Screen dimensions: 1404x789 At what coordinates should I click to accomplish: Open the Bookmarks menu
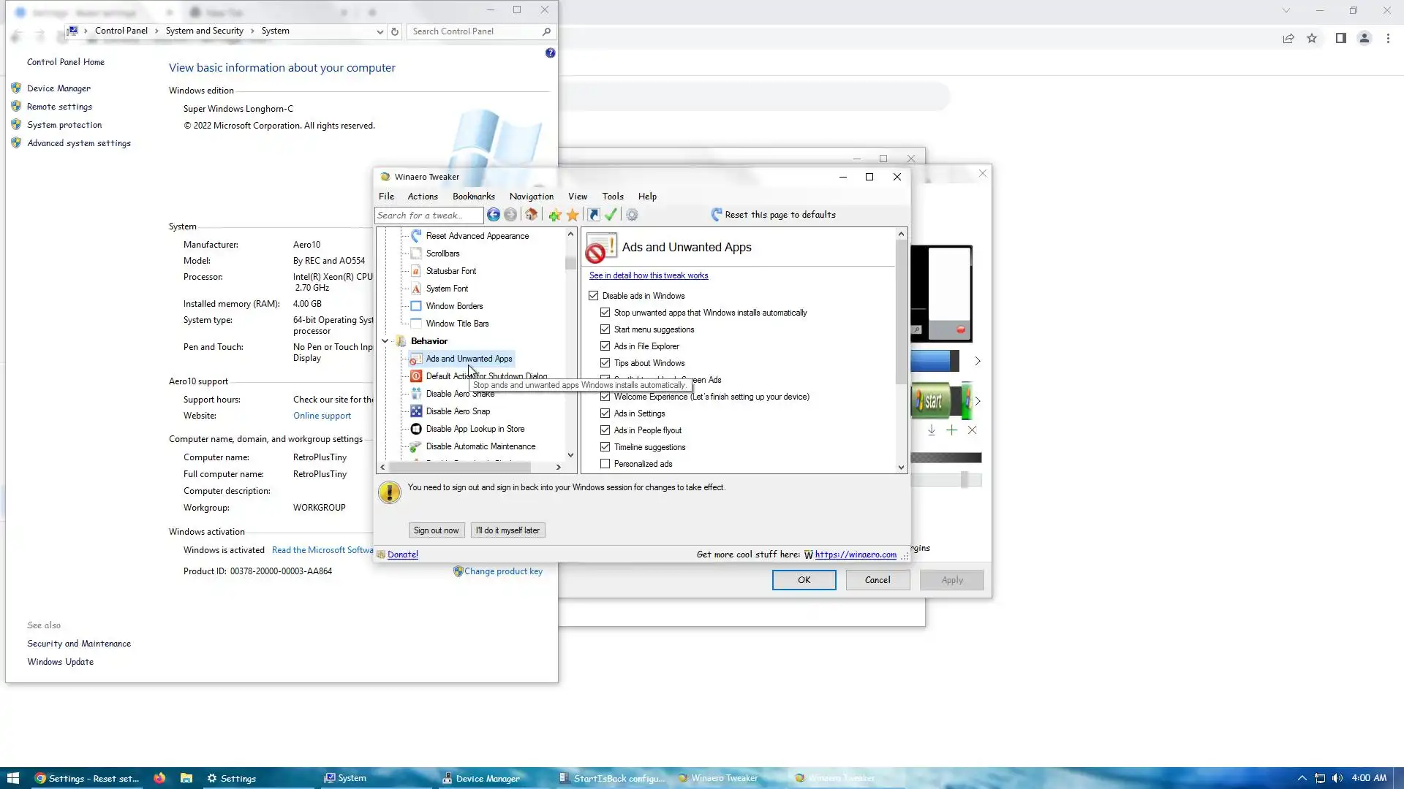tap(473, 197)
